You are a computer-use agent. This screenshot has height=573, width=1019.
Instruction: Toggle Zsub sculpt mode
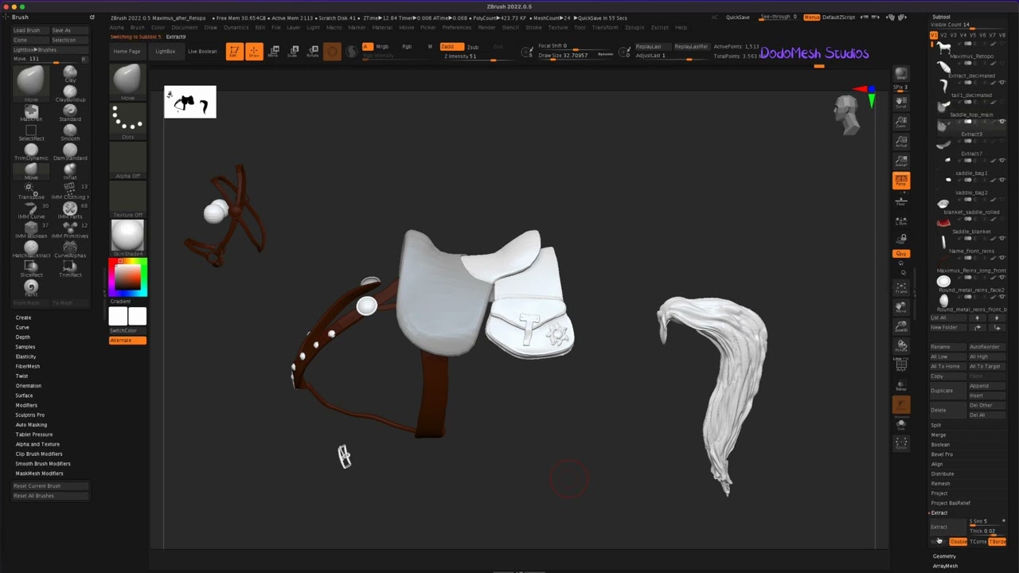click(473, 47)
